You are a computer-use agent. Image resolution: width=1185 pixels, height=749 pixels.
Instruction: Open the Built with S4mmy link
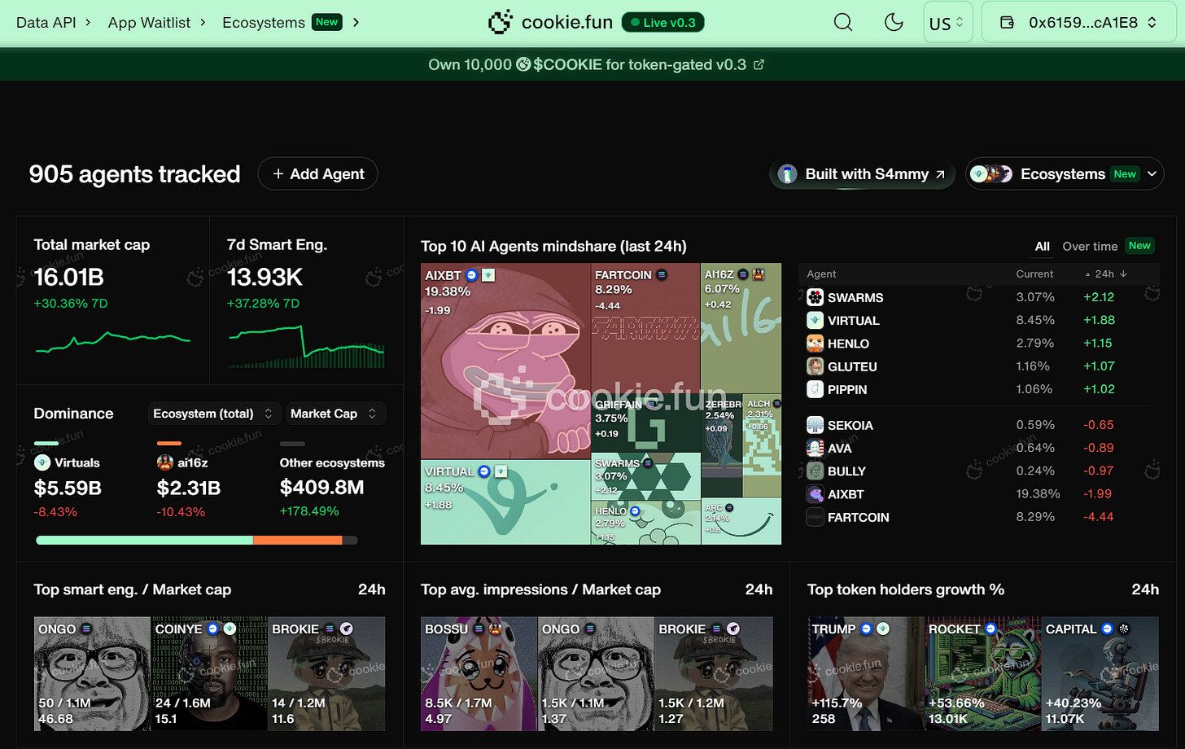click(863, 173)
